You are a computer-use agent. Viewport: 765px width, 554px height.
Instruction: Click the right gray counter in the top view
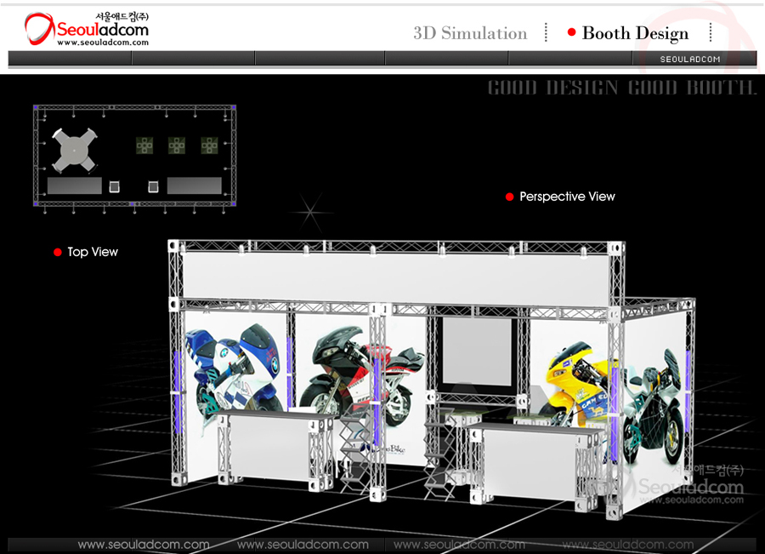(194, 186)
